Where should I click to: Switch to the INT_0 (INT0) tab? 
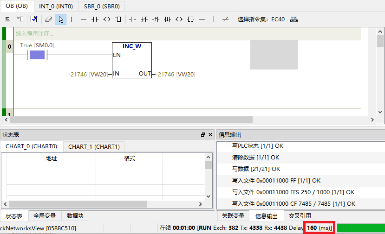tap(55, 6)
